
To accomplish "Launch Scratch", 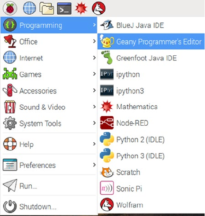I will click(x=151, y=172).
